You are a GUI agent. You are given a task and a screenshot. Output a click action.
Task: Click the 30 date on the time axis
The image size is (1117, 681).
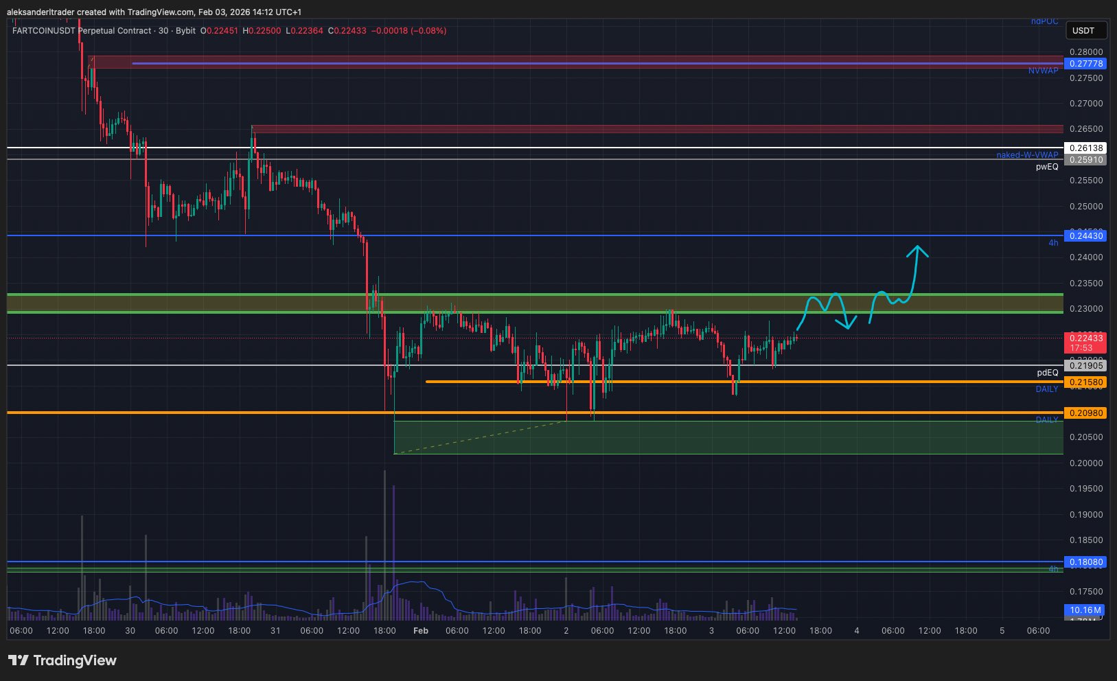[130, 631]
